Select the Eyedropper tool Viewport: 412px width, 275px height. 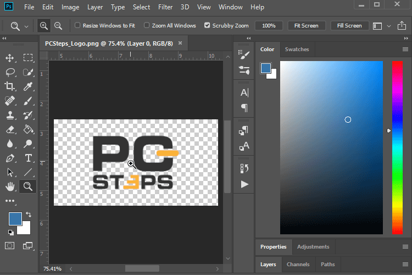point(28,86)
